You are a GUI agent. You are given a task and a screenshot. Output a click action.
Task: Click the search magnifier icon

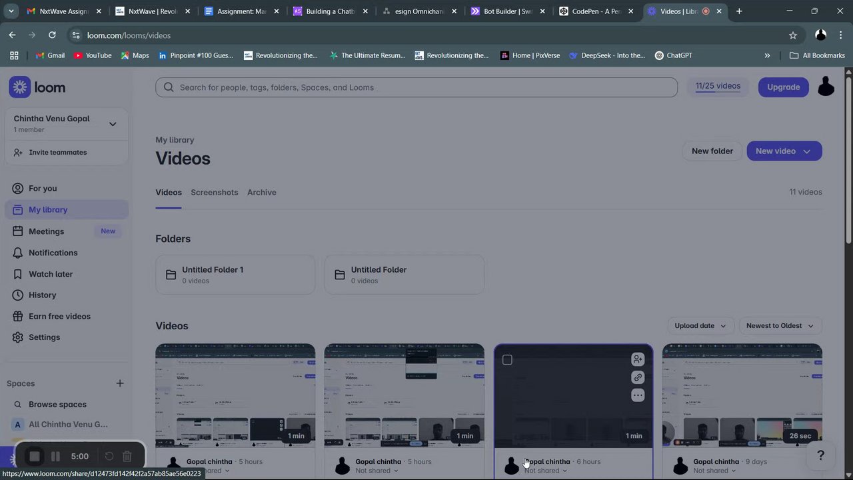click(169, 87)
